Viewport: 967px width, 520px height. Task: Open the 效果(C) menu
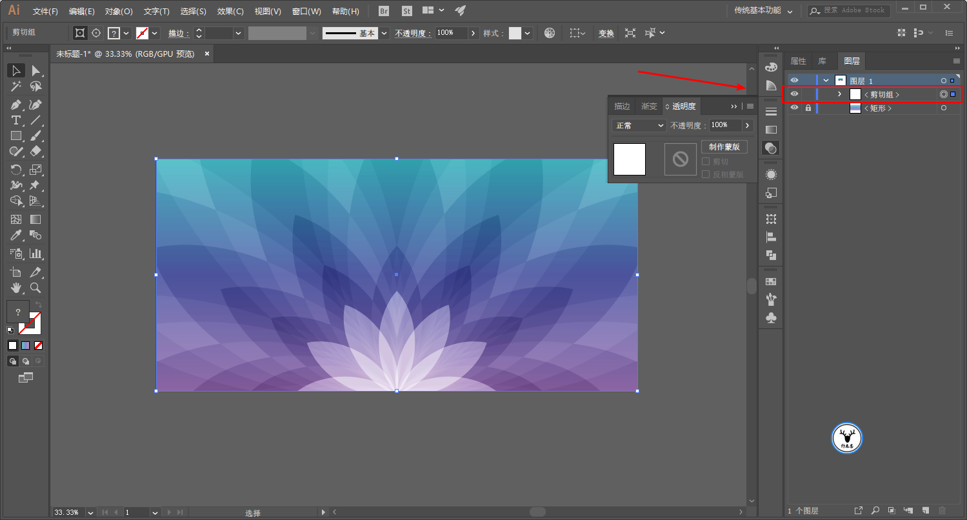tap(230, 12)
